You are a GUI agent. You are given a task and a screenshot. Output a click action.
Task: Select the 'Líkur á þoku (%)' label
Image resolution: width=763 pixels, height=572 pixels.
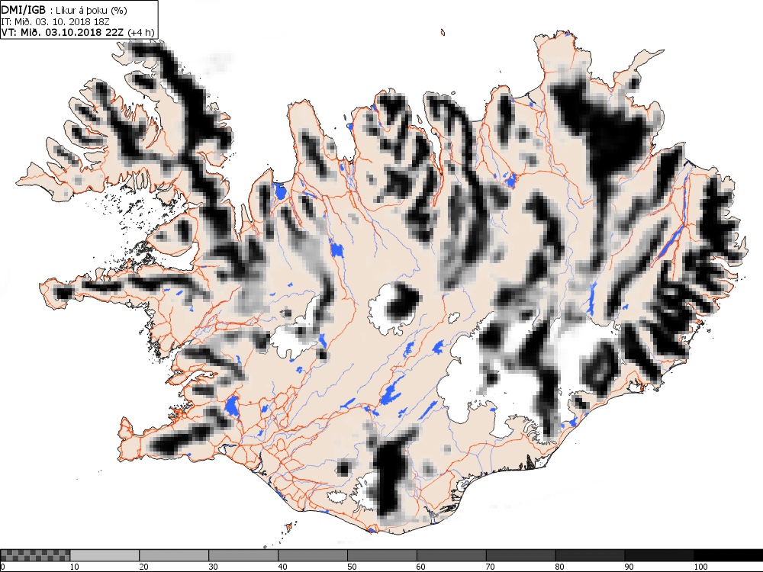pyautogui.click(x=92, y=11)
